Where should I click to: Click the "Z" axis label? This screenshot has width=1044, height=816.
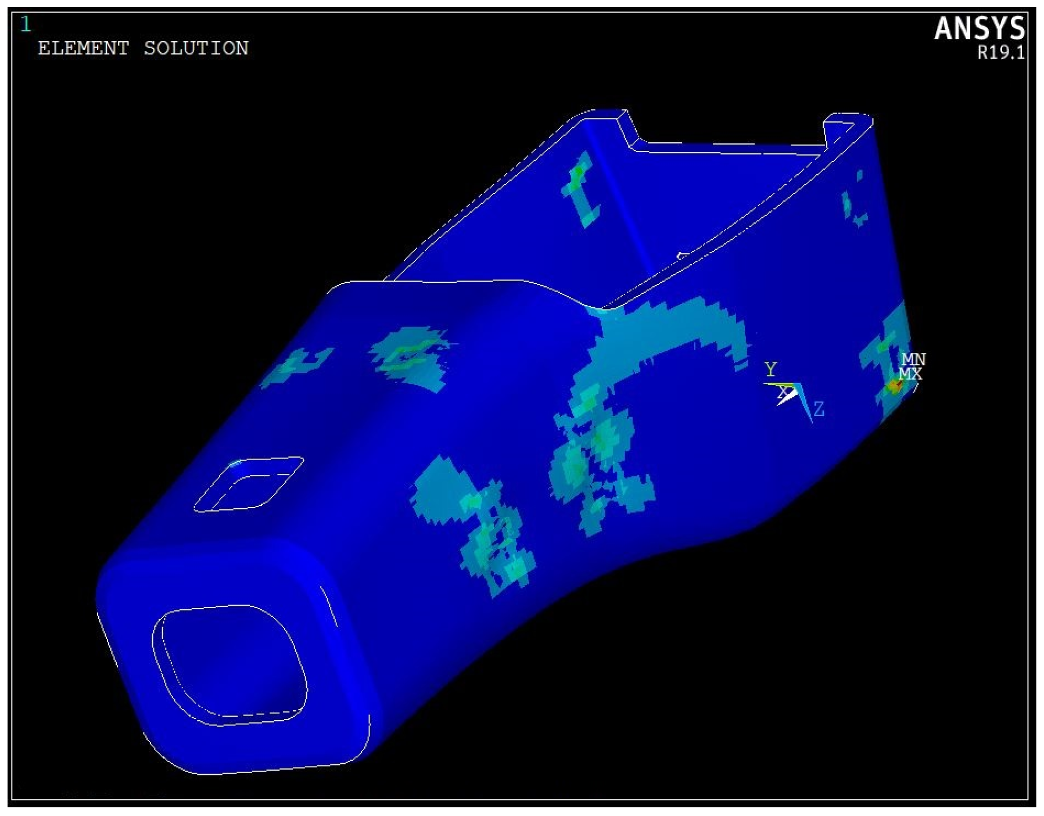coord(819,409)
